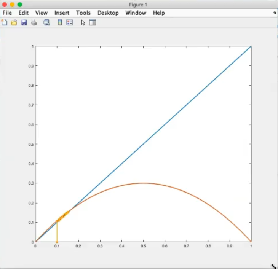Image resolution: width=278 pixels, height=269 pixels.
Task: Enable Edit Plot arrow mode
Action: point(83,23)
